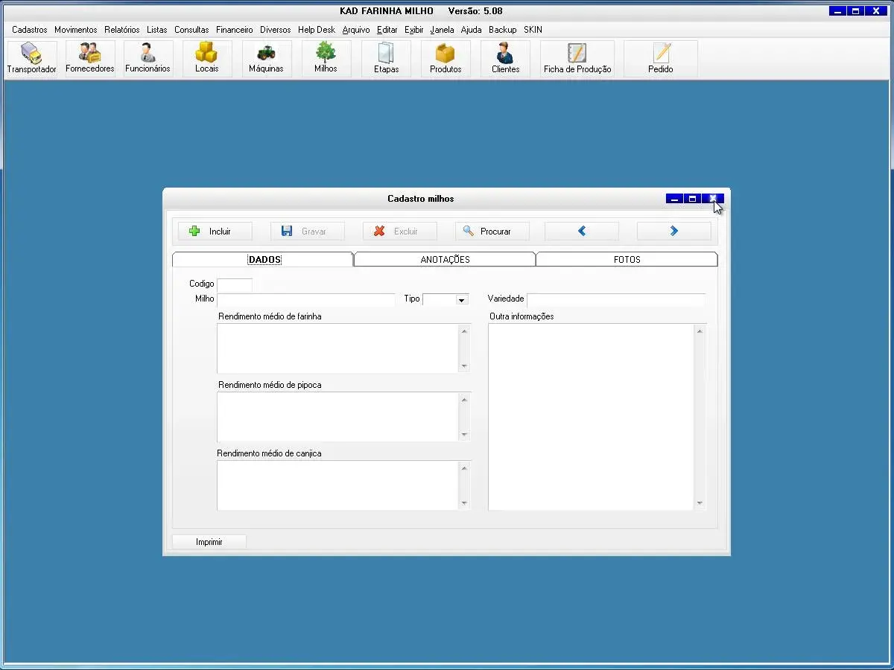Click the Rendimento médio de farinha text area
The image size is (894, 670).
coord(338,348)
